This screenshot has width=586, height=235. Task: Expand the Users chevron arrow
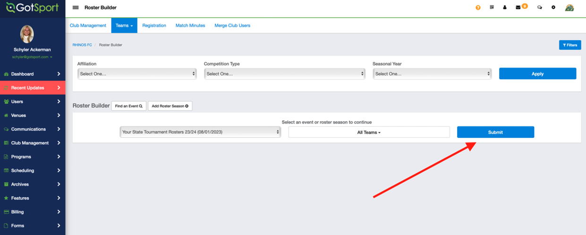[59, 101]
